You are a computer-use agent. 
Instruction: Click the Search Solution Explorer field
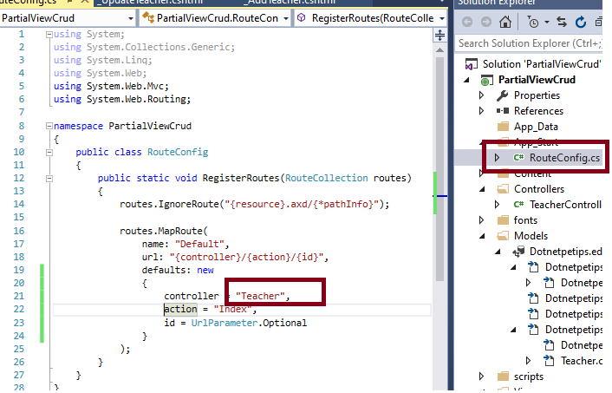click(x=532, y=43)
